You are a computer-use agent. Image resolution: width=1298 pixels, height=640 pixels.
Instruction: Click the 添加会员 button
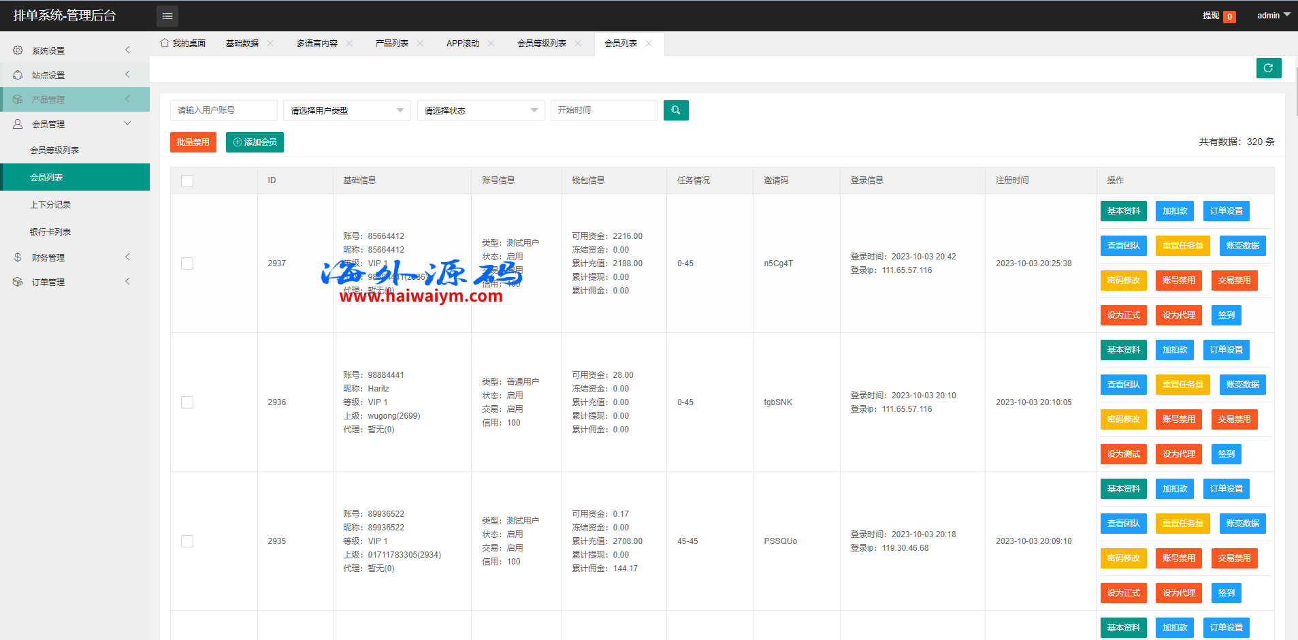point(255,142)
